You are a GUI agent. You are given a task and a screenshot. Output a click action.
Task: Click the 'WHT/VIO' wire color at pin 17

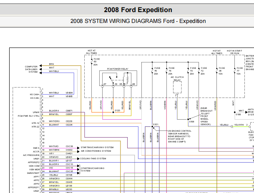click(x=54, y=146)
